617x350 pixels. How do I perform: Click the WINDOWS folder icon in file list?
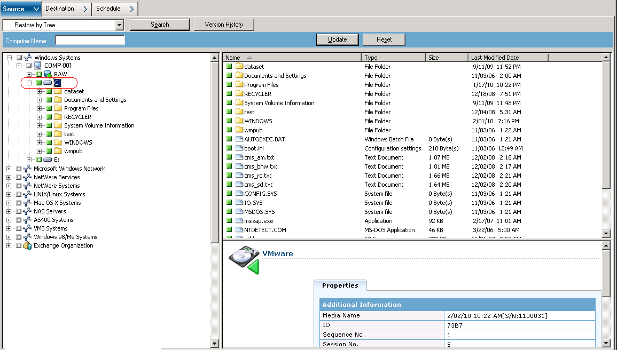coord(239,121)
